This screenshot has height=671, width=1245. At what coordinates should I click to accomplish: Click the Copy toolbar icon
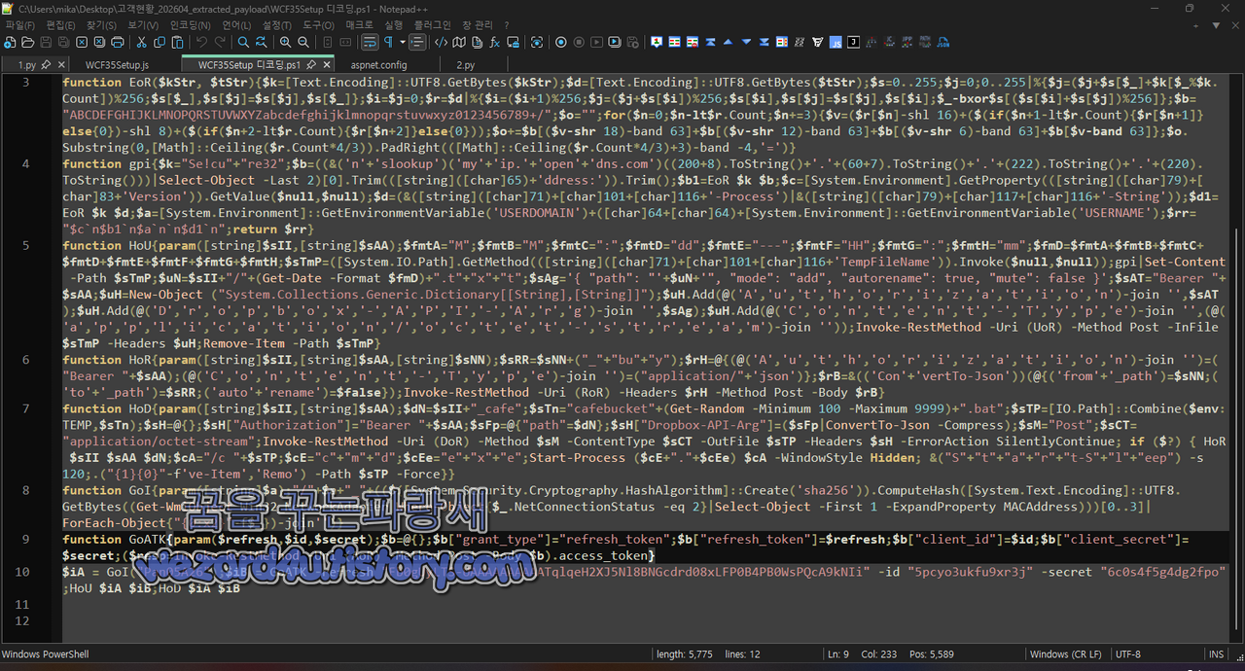click(160, 42)
